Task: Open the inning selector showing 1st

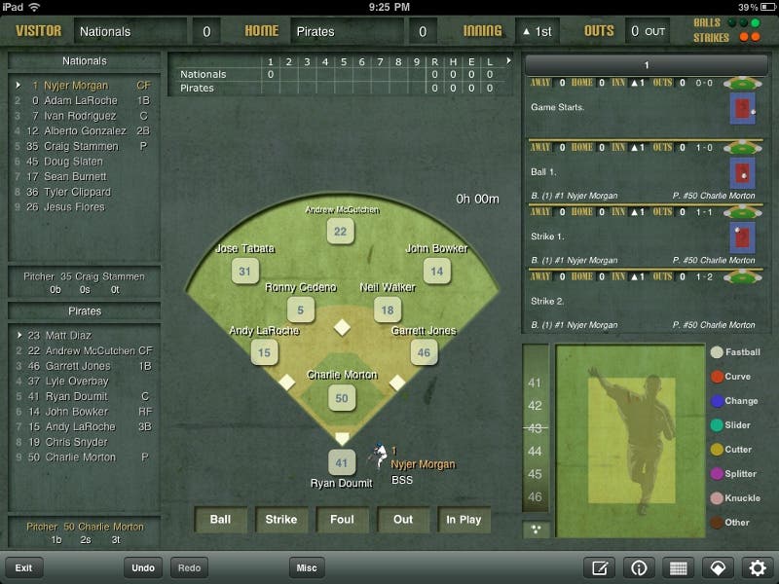Action: (x=538, y=31)
